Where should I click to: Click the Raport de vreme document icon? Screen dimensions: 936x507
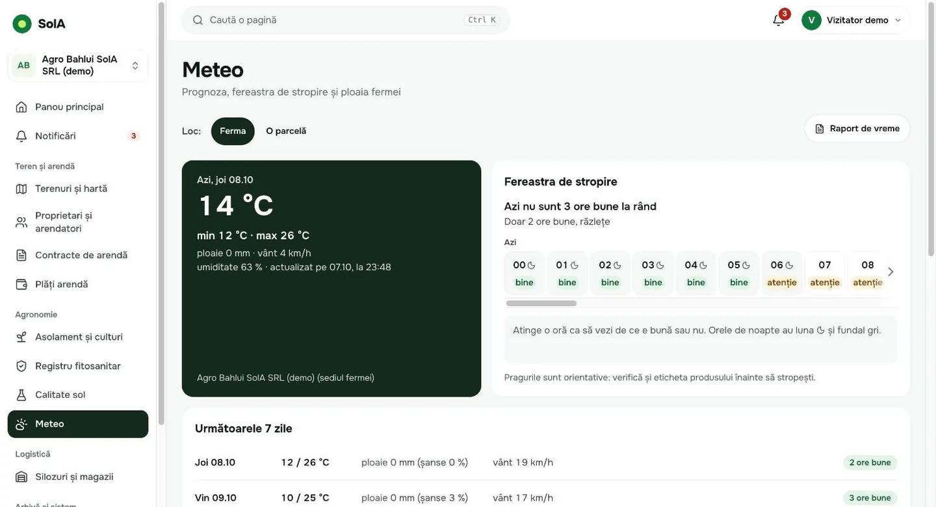(820, 129)
